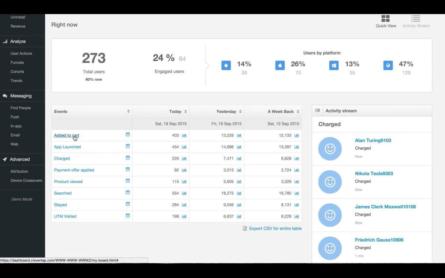Screen dimensions: 445x278
Task: Open calendar icon for Product viewed
Action: coord(128,181)
